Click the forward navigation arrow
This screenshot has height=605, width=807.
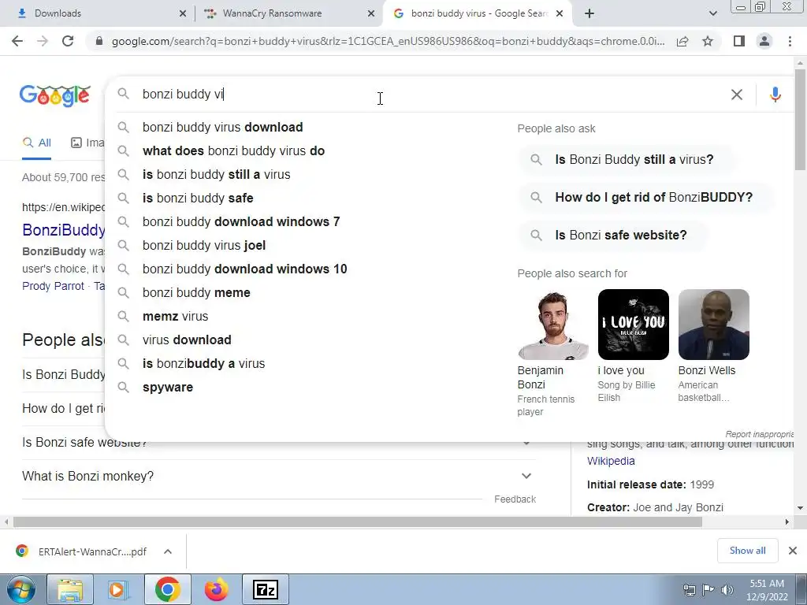(x=43, y=41)
